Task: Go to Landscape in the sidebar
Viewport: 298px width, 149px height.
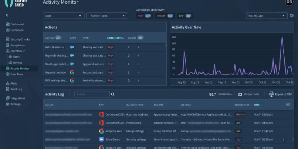Action: (17, 30)
